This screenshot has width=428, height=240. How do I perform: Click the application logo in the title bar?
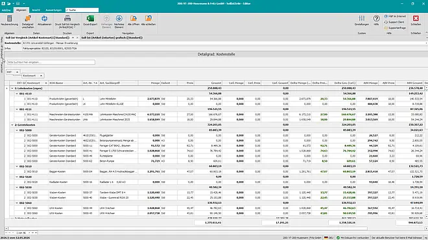click(x=3, y=3)
